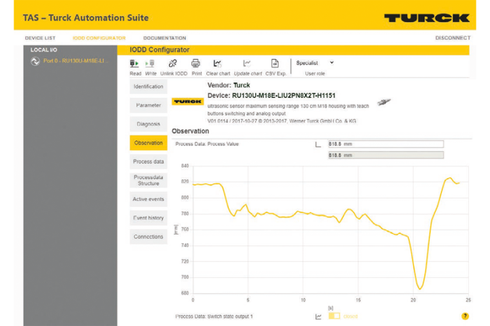Click the Write to device icon
This screenshot has width=490, height=326.
(150, 64)
